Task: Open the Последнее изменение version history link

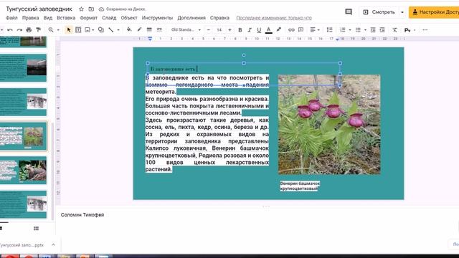Action: click(x=274, y=18)
